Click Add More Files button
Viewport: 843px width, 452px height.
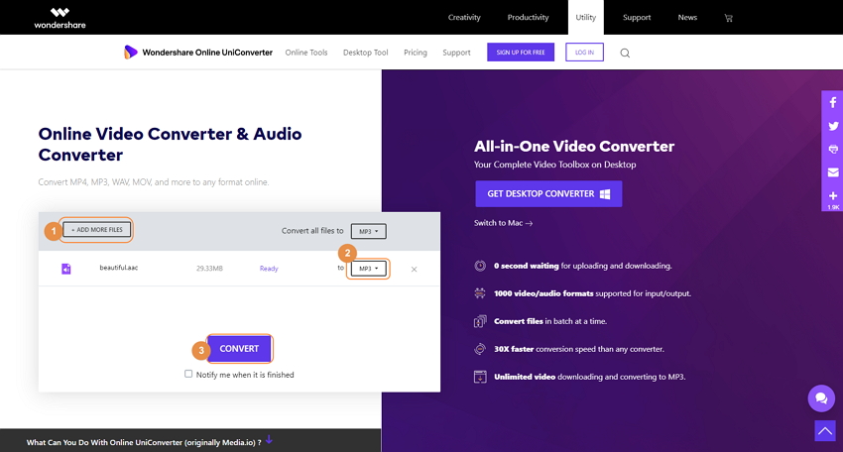(x=97, y=230)
